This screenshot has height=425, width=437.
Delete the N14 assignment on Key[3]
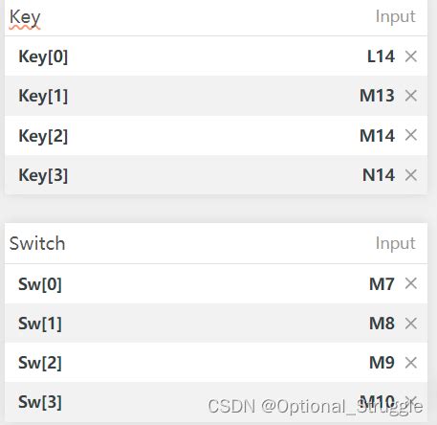click(x=411, y=175)
